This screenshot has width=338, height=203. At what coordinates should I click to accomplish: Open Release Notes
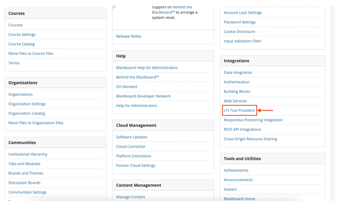[128, 36]
